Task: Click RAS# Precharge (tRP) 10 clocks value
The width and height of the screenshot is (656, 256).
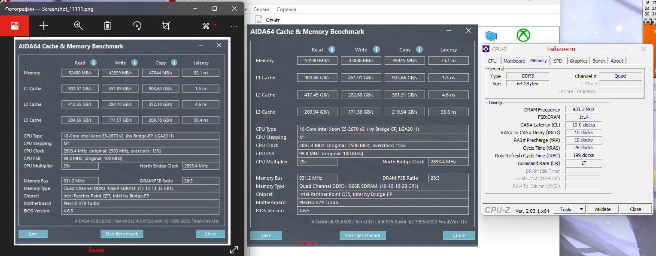Action: pos(584,140)
